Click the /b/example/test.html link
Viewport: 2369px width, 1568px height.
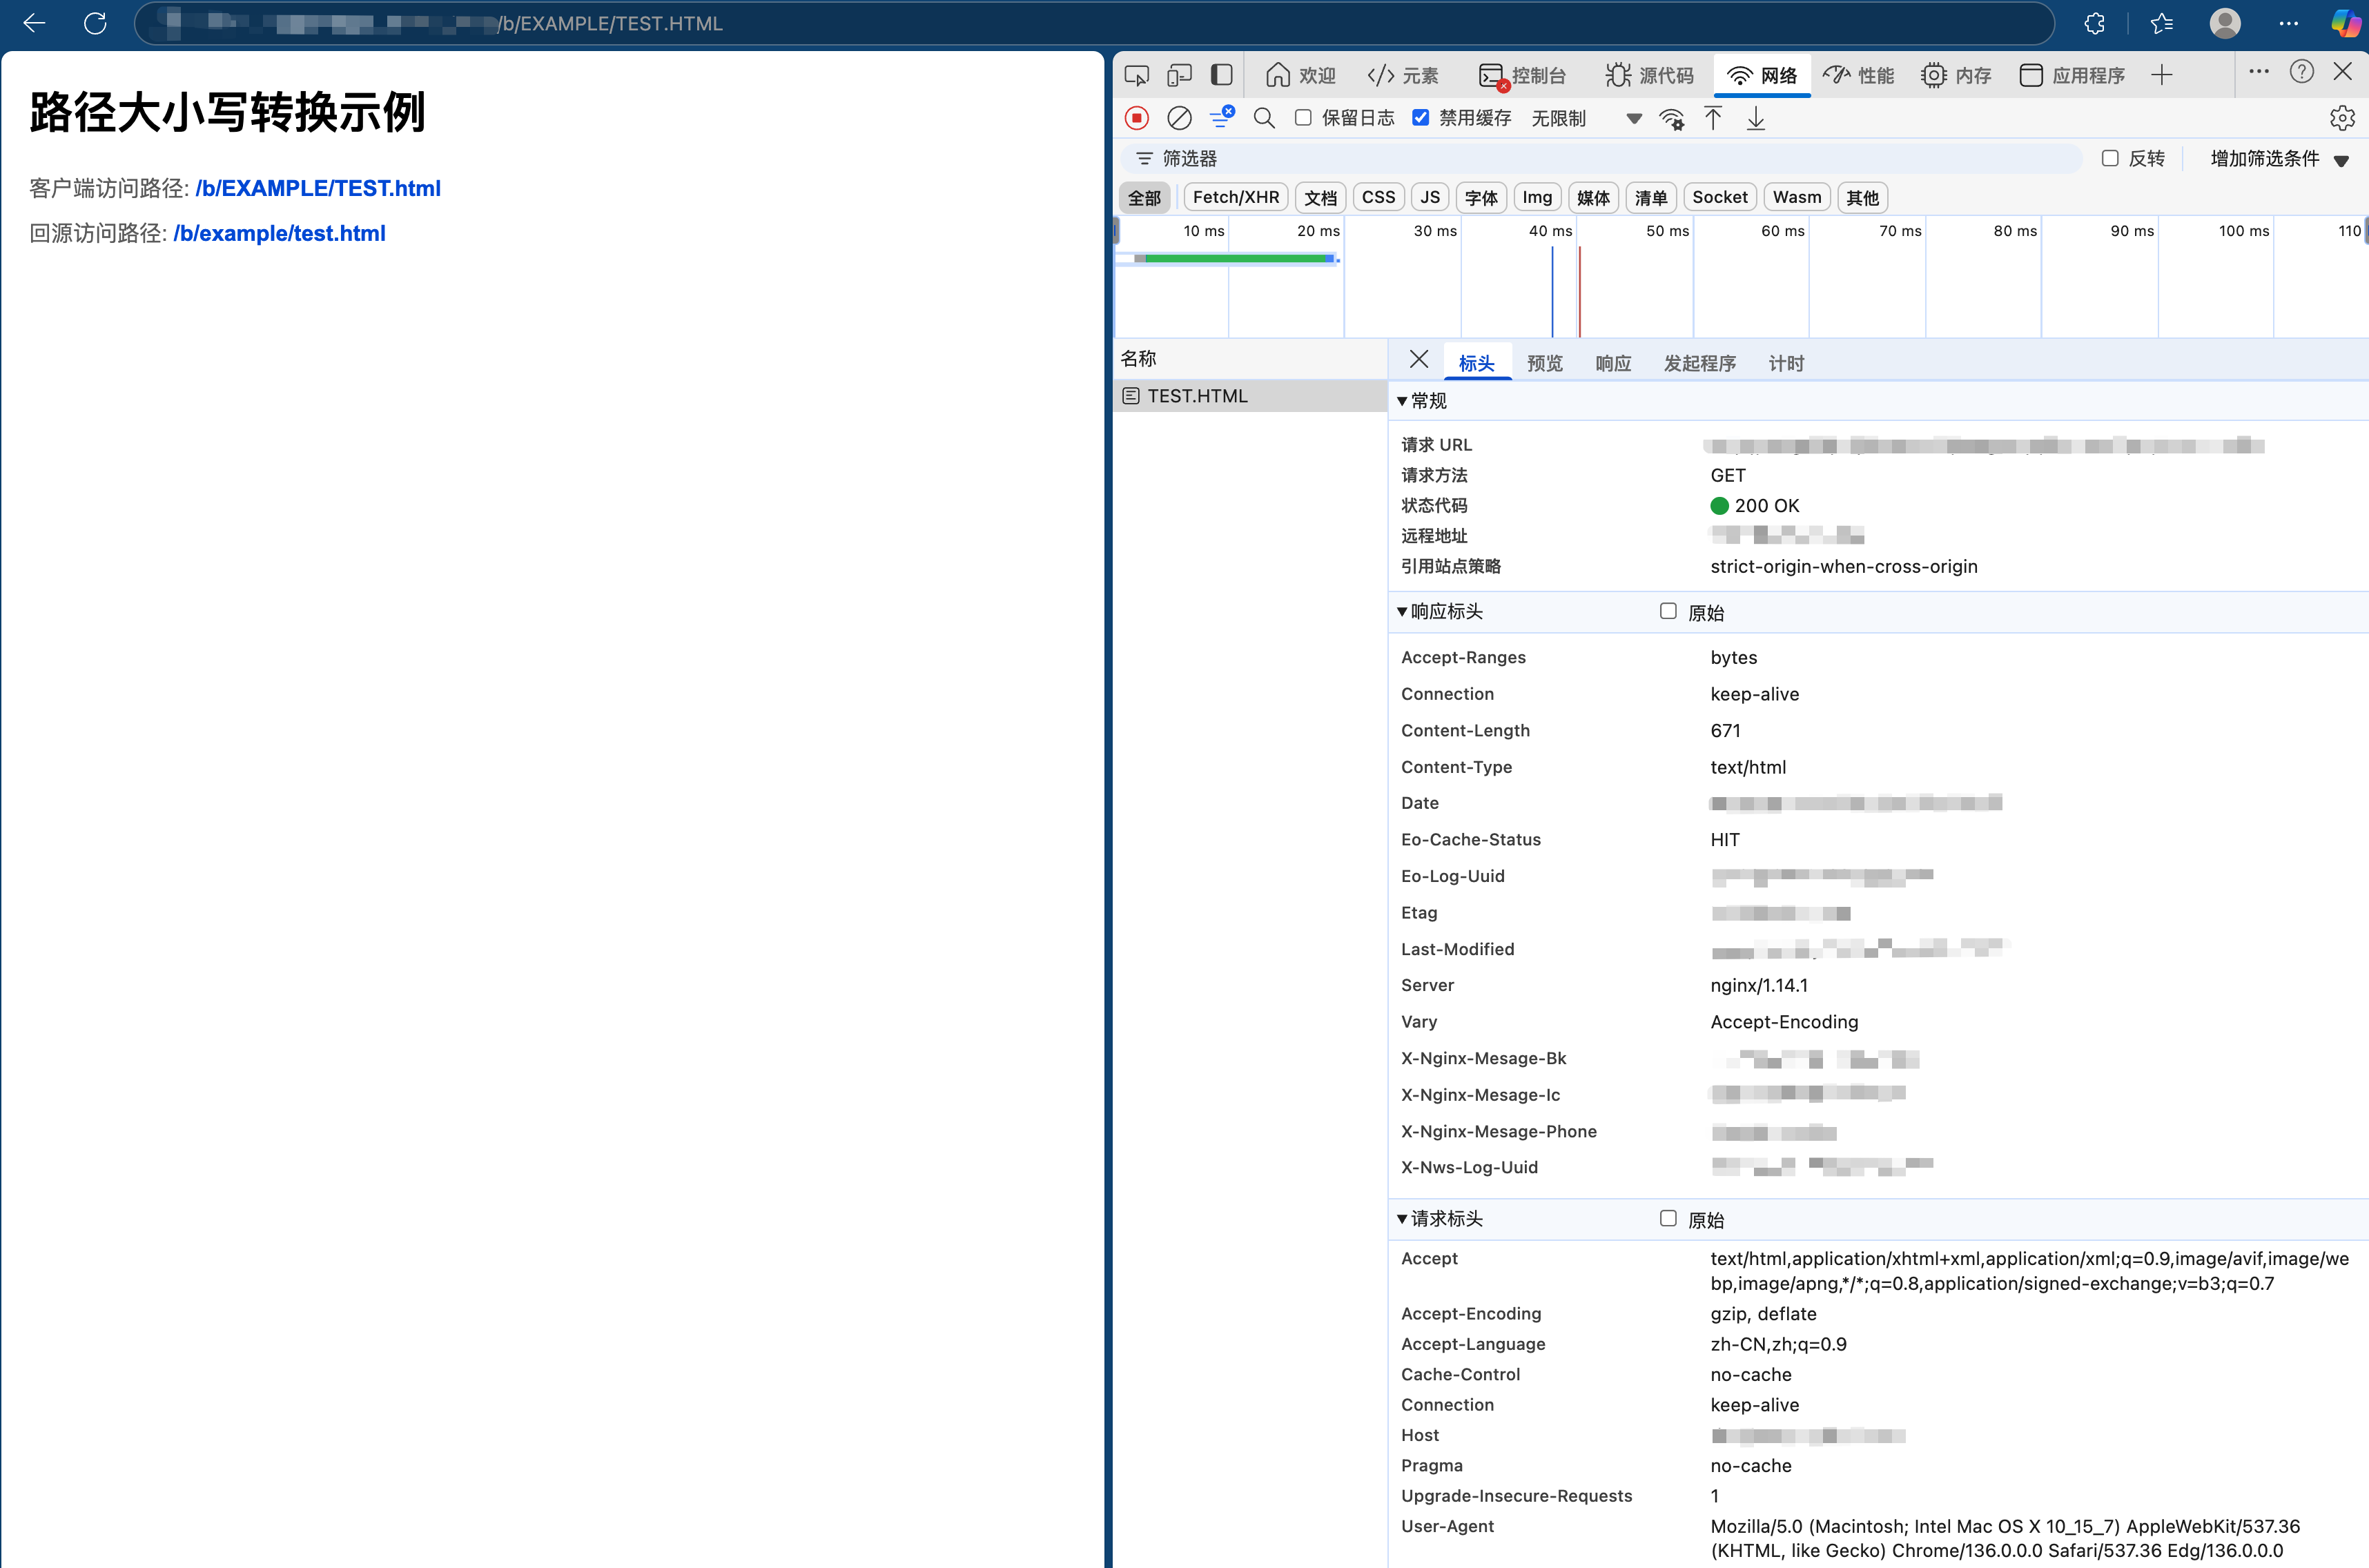coord(279,233)
